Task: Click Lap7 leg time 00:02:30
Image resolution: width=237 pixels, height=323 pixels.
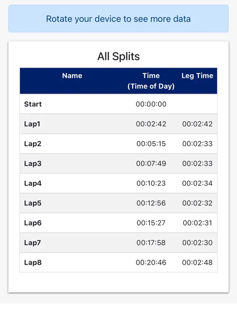Action: [x=197, y=242]
